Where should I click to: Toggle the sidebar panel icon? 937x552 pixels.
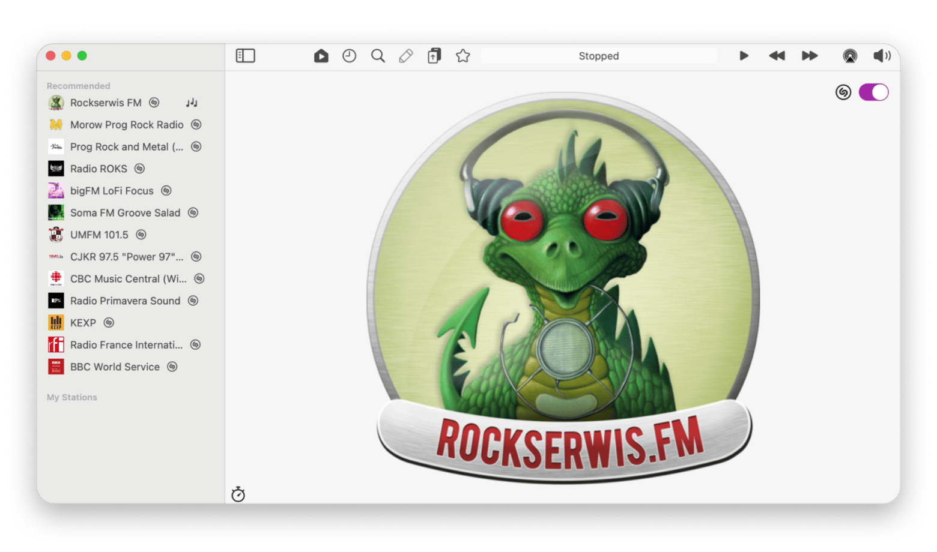coord(245,56)
